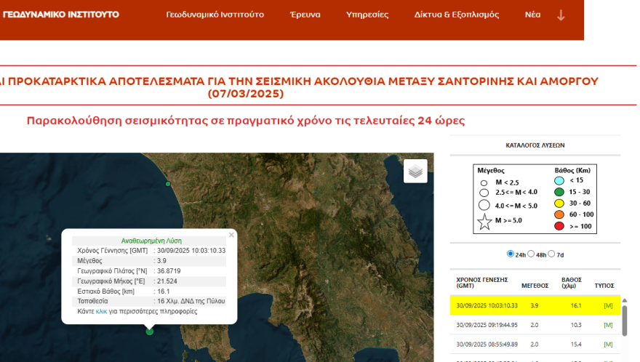Screen dimensions: 640x362
Task: Click the yellow 30 - 60 depth swatch
Action: click(x=559, y=204)
